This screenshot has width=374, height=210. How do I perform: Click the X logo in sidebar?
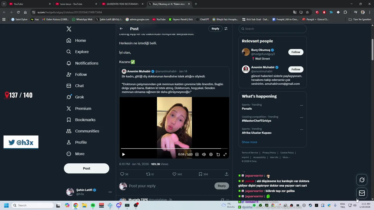[69, 29]
